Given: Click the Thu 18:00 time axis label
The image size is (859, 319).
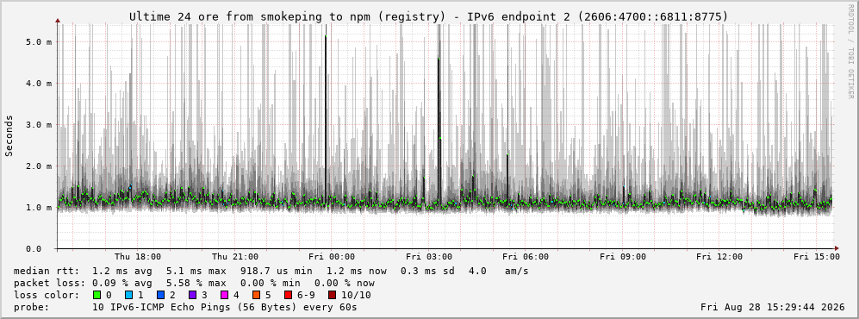Looking at the screenshot, I should coord(138,257).
